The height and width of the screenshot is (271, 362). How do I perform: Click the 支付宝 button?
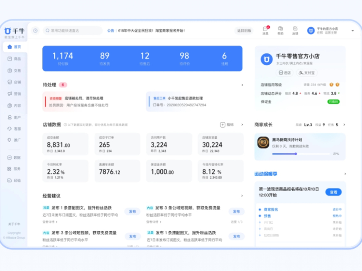point(307,73)
